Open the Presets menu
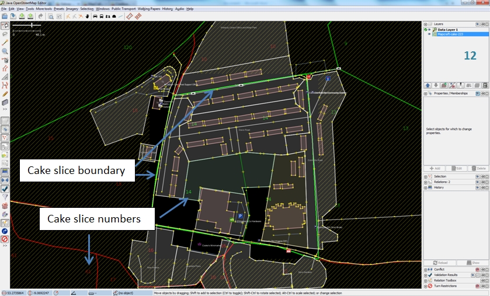The width and height of the screenshot is (490, 296). click(59, 9)
